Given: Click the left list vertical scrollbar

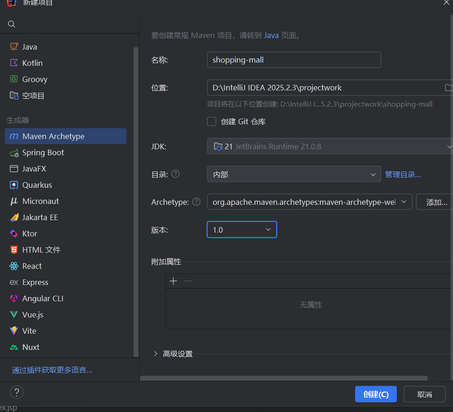Looking at the screenshot, I should click(x=136, y=202).
